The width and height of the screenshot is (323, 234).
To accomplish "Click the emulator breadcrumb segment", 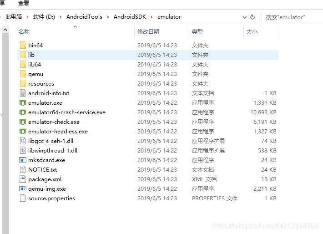I will click(169, 17).
